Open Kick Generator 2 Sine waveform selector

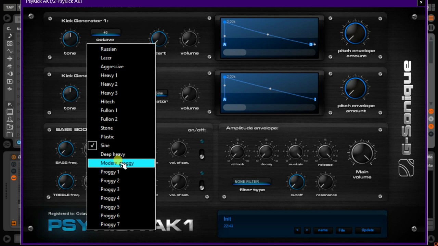(x=161, y=93)
